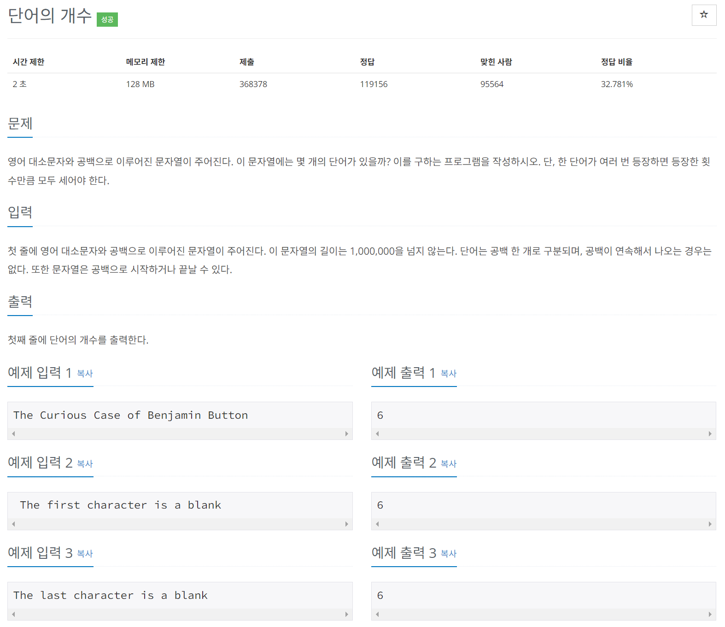Click left scroll arrow under example input 1
This screenshot has height=627, width=725.
13,434
